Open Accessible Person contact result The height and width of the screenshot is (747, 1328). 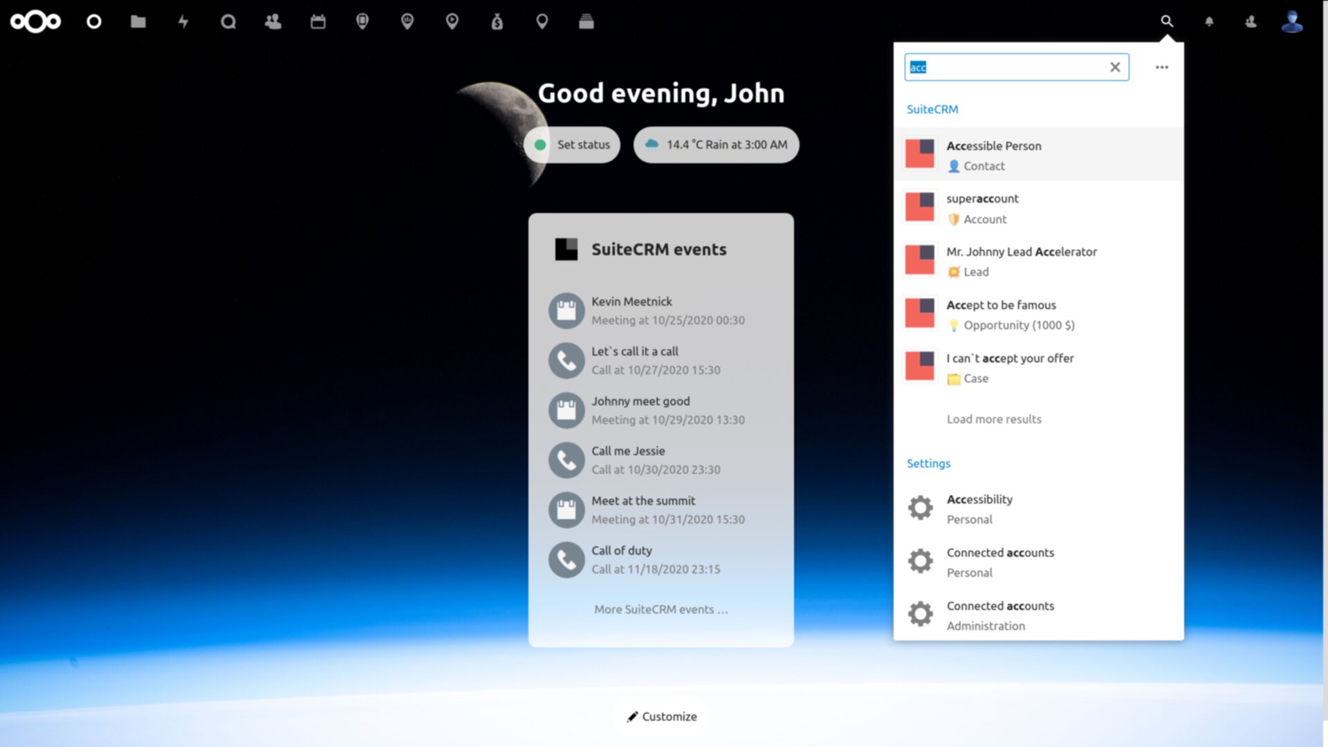[1038, 155]
